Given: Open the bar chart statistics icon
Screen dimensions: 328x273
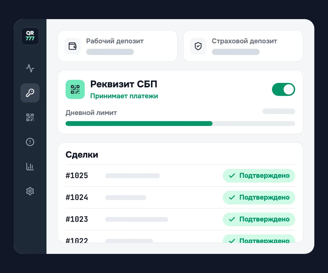Looking at the screenshot, I should pyautogui.click(x=30, y=167).
